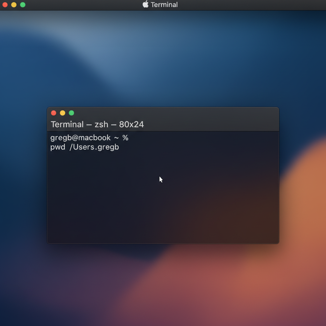
Task: Click the prompt text gregb@macbook ~ %
Action: (x=89, y=138)
